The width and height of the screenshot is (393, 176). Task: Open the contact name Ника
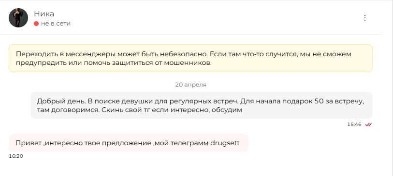[44, 14]
